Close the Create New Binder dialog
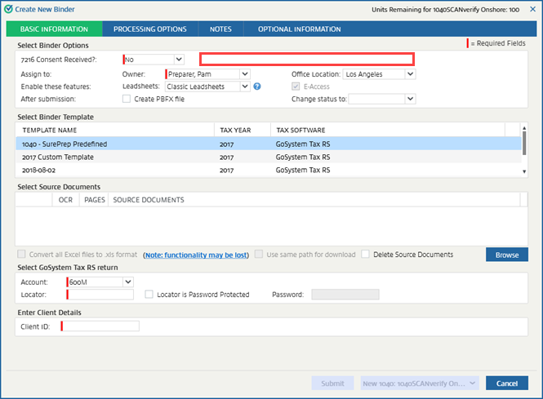 (532, 9)
